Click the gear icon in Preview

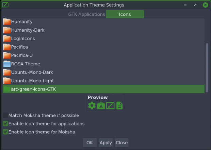92,105
